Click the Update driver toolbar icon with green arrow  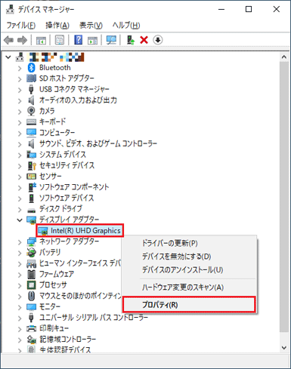click(131, 40)
